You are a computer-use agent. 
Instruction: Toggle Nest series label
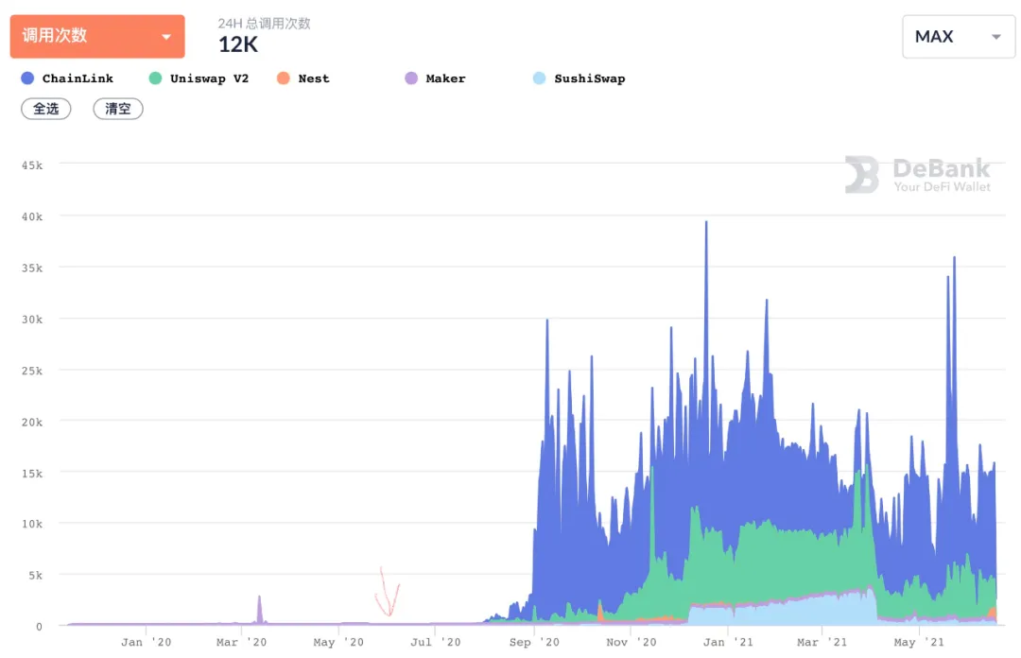point(314,78)
